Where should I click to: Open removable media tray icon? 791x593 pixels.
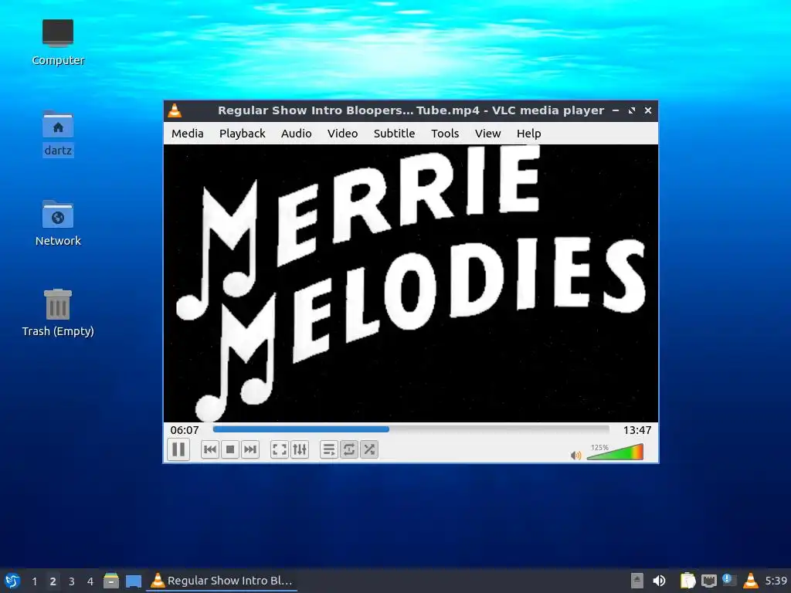tap(637, 581)
